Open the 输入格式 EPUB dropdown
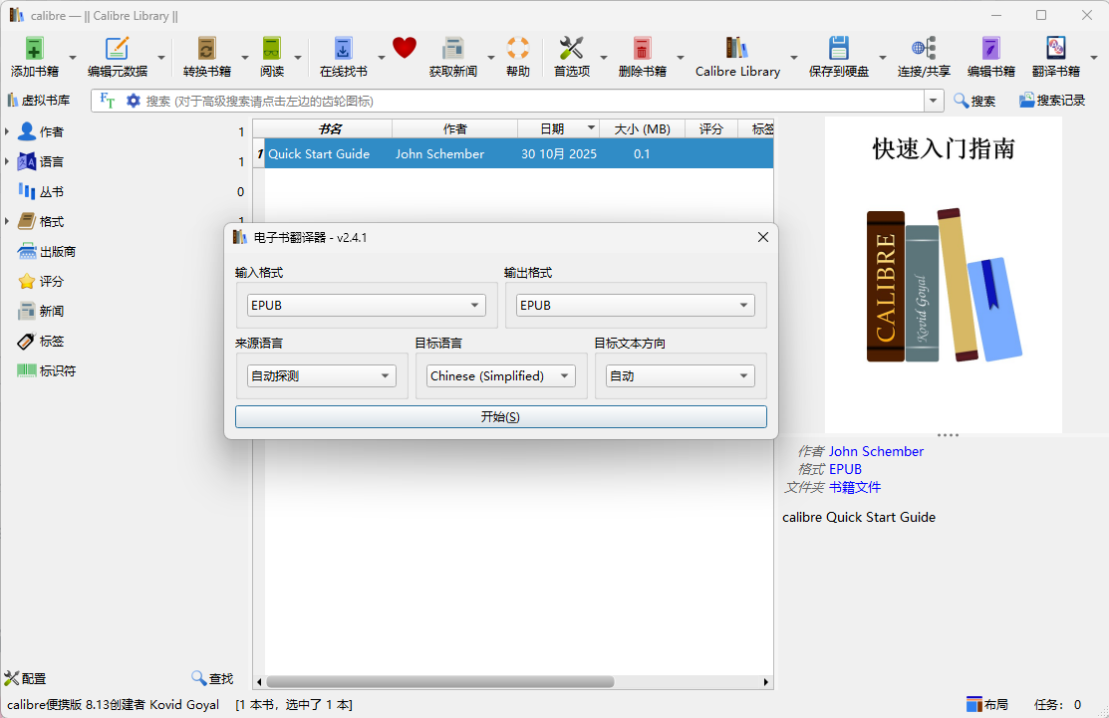Screen dimensions: 1109x718 pos(366,306)
